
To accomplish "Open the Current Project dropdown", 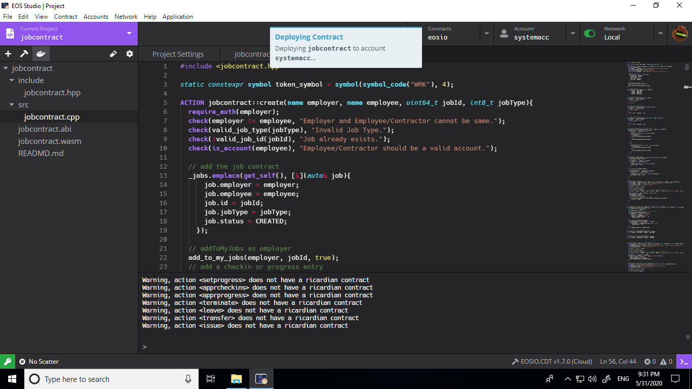I will pyautogui.click(x=129, y=33).
